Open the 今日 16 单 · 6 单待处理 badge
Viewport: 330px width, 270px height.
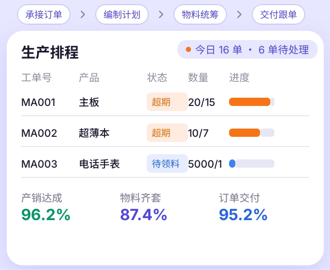(248, 49)
